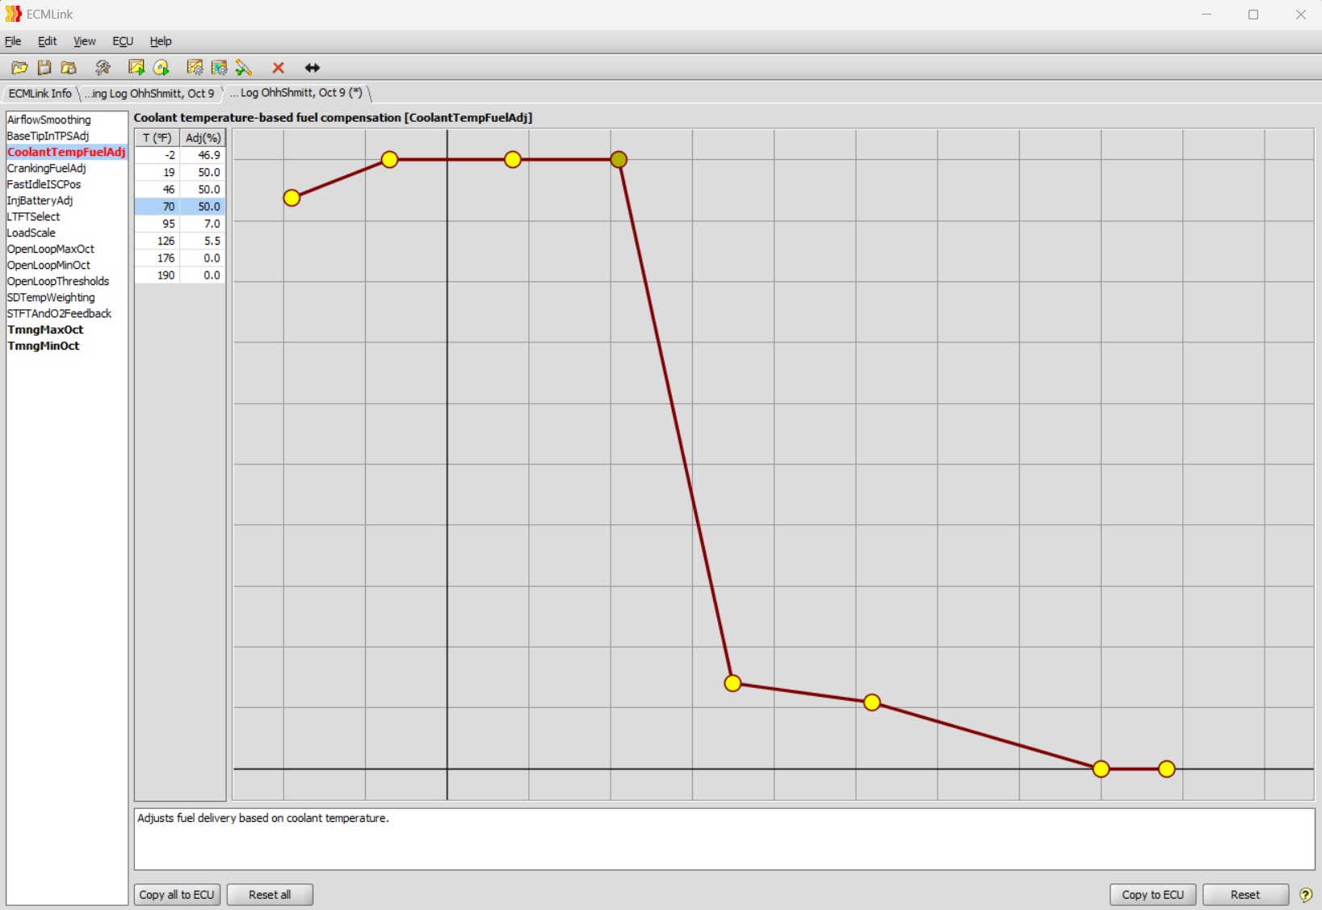Viewport: 1322px width, 910px height.
Task: Click the highlighted 70°F temperature cell
Action: [157, 207]
